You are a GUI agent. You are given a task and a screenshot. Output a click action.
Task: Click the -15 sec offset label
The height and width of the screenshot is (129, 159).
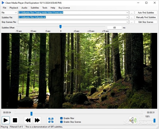(19, 31)
